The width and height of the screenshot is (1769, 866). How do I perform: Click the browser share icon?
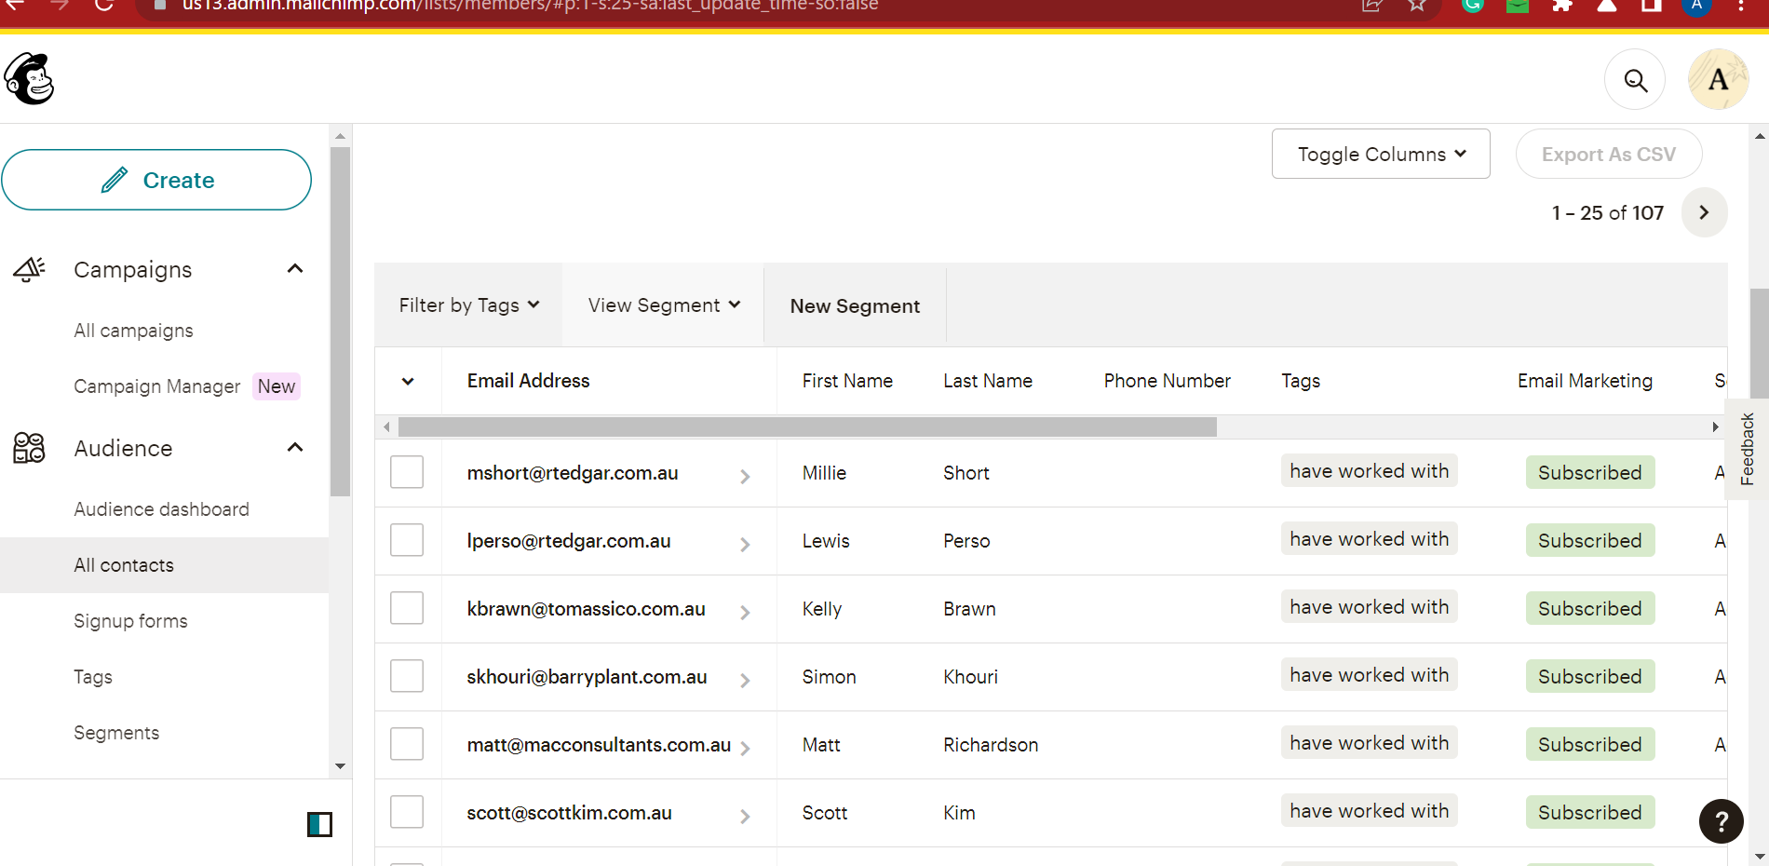point(1371,6)
